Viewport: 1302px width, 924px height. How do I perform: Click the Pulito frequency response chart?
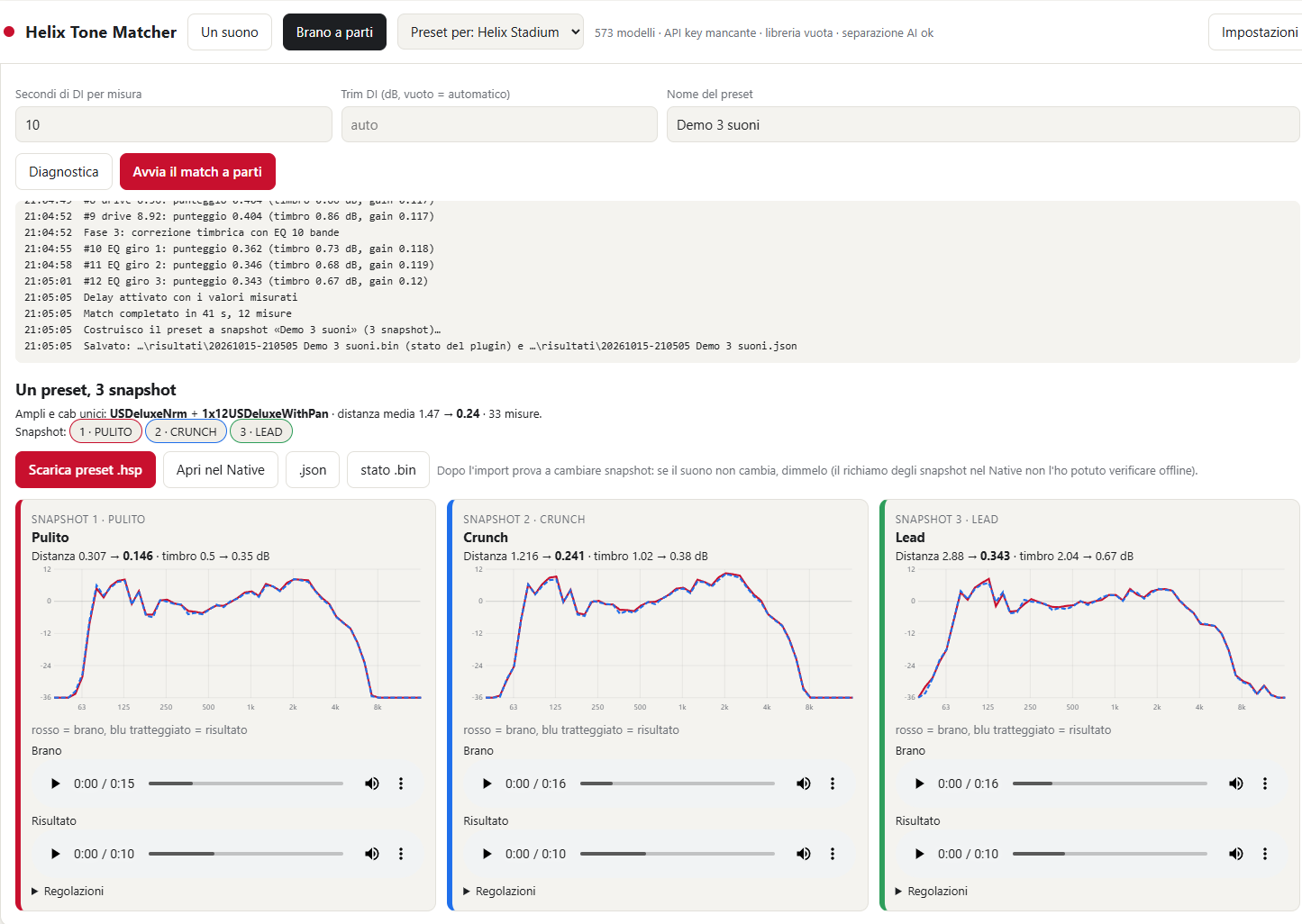tap(227, 639)
